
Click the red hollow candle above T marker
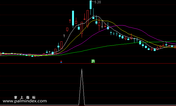[67, 29]
